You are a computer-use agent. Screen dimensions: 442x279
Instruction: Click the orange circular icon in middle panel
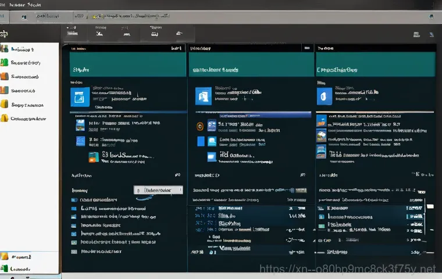(x=199, y=126)
